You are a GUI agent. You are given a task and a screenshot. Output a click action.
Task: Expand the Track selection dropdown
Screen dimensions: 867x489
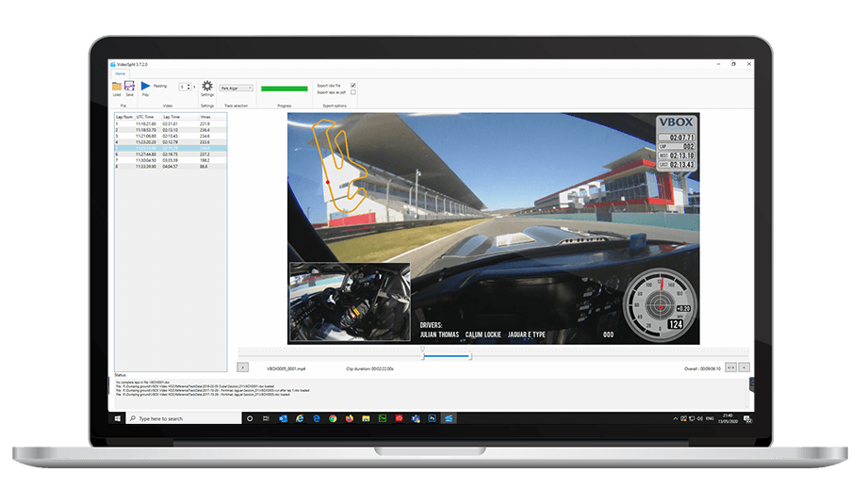[x=236, y=89]
